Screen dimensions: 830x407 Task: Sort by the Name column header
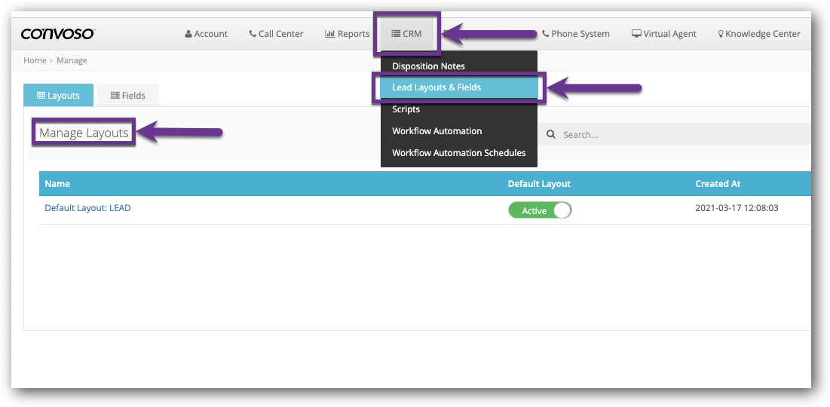(x=57, y=184)
